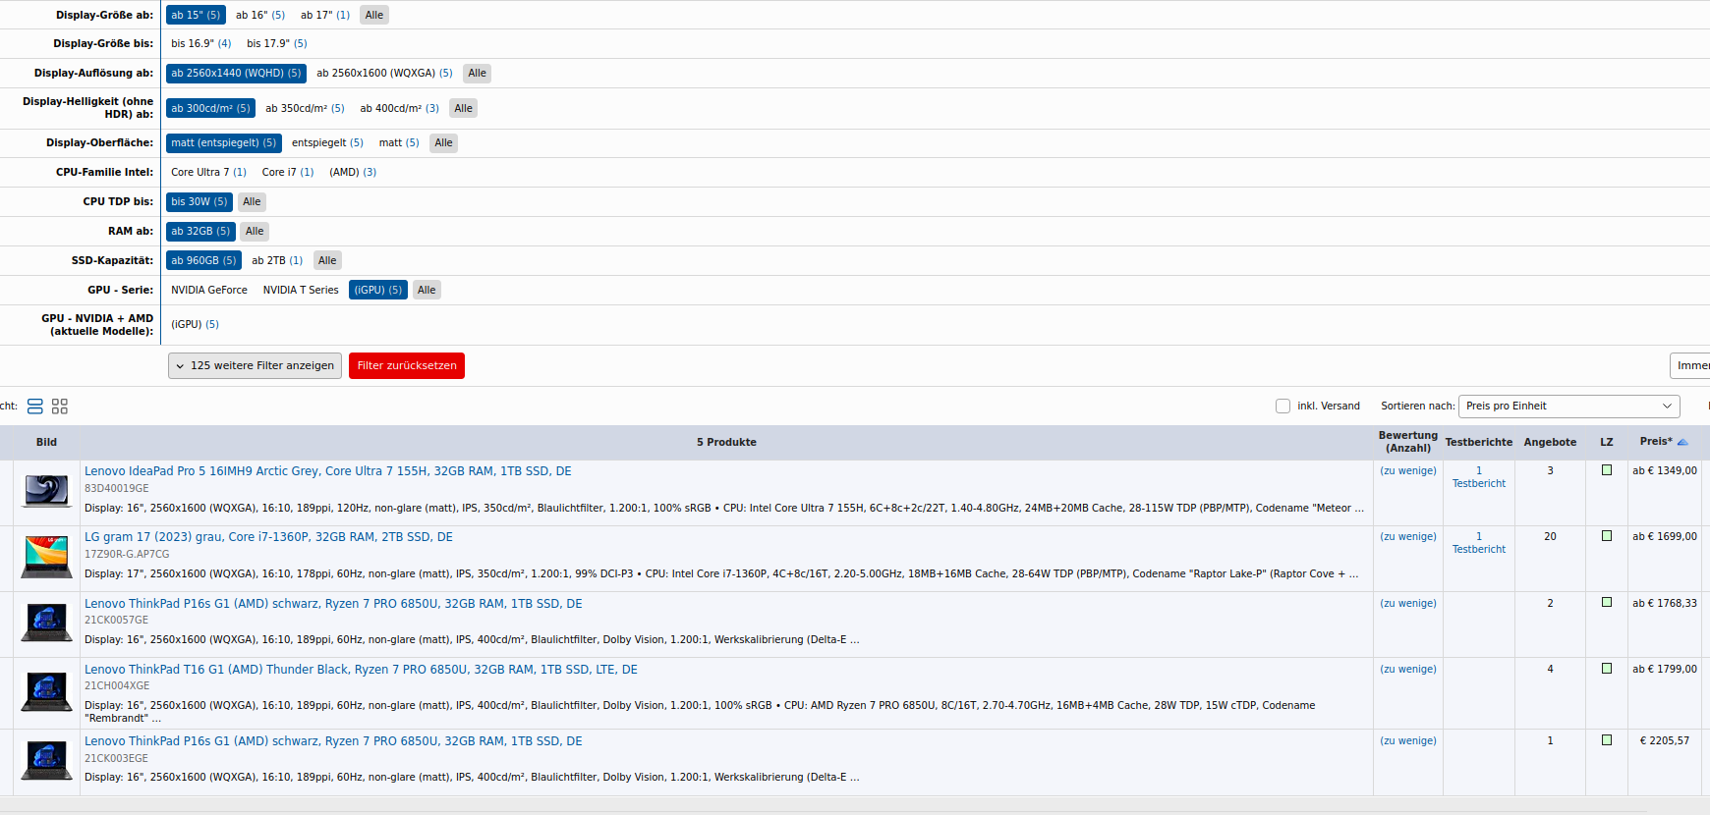The height and width of the screenshot is (815, 1710).
Task: Open ThinkPad T16 G1 (AMD) link
Action: pos(361,670)
